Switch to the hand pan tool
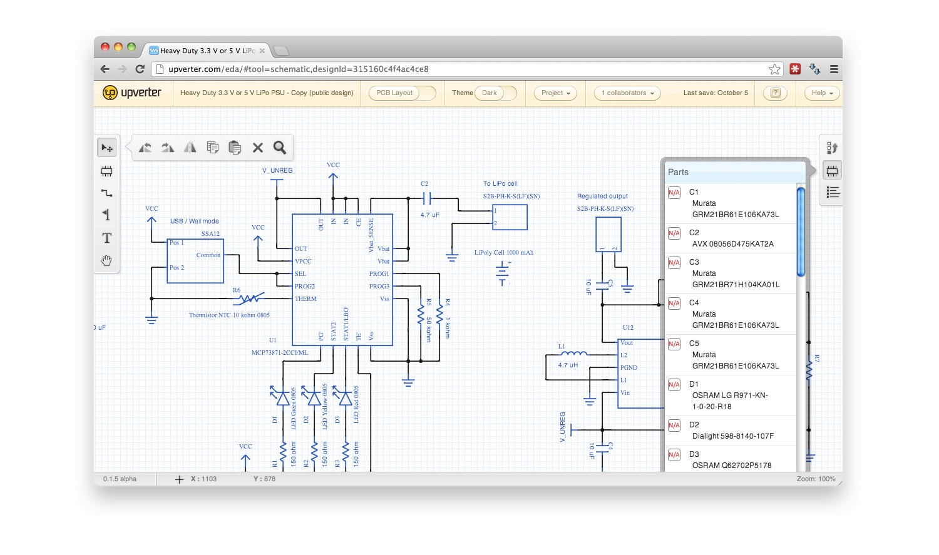The height and width of the screenshot is (555, 939). coord(106,260)
